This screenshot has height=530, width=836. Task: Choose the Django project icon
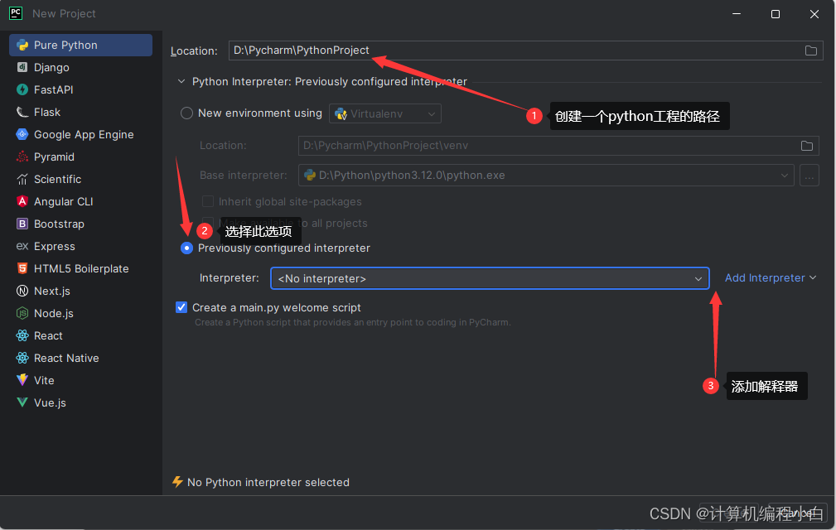pos(22,67)
